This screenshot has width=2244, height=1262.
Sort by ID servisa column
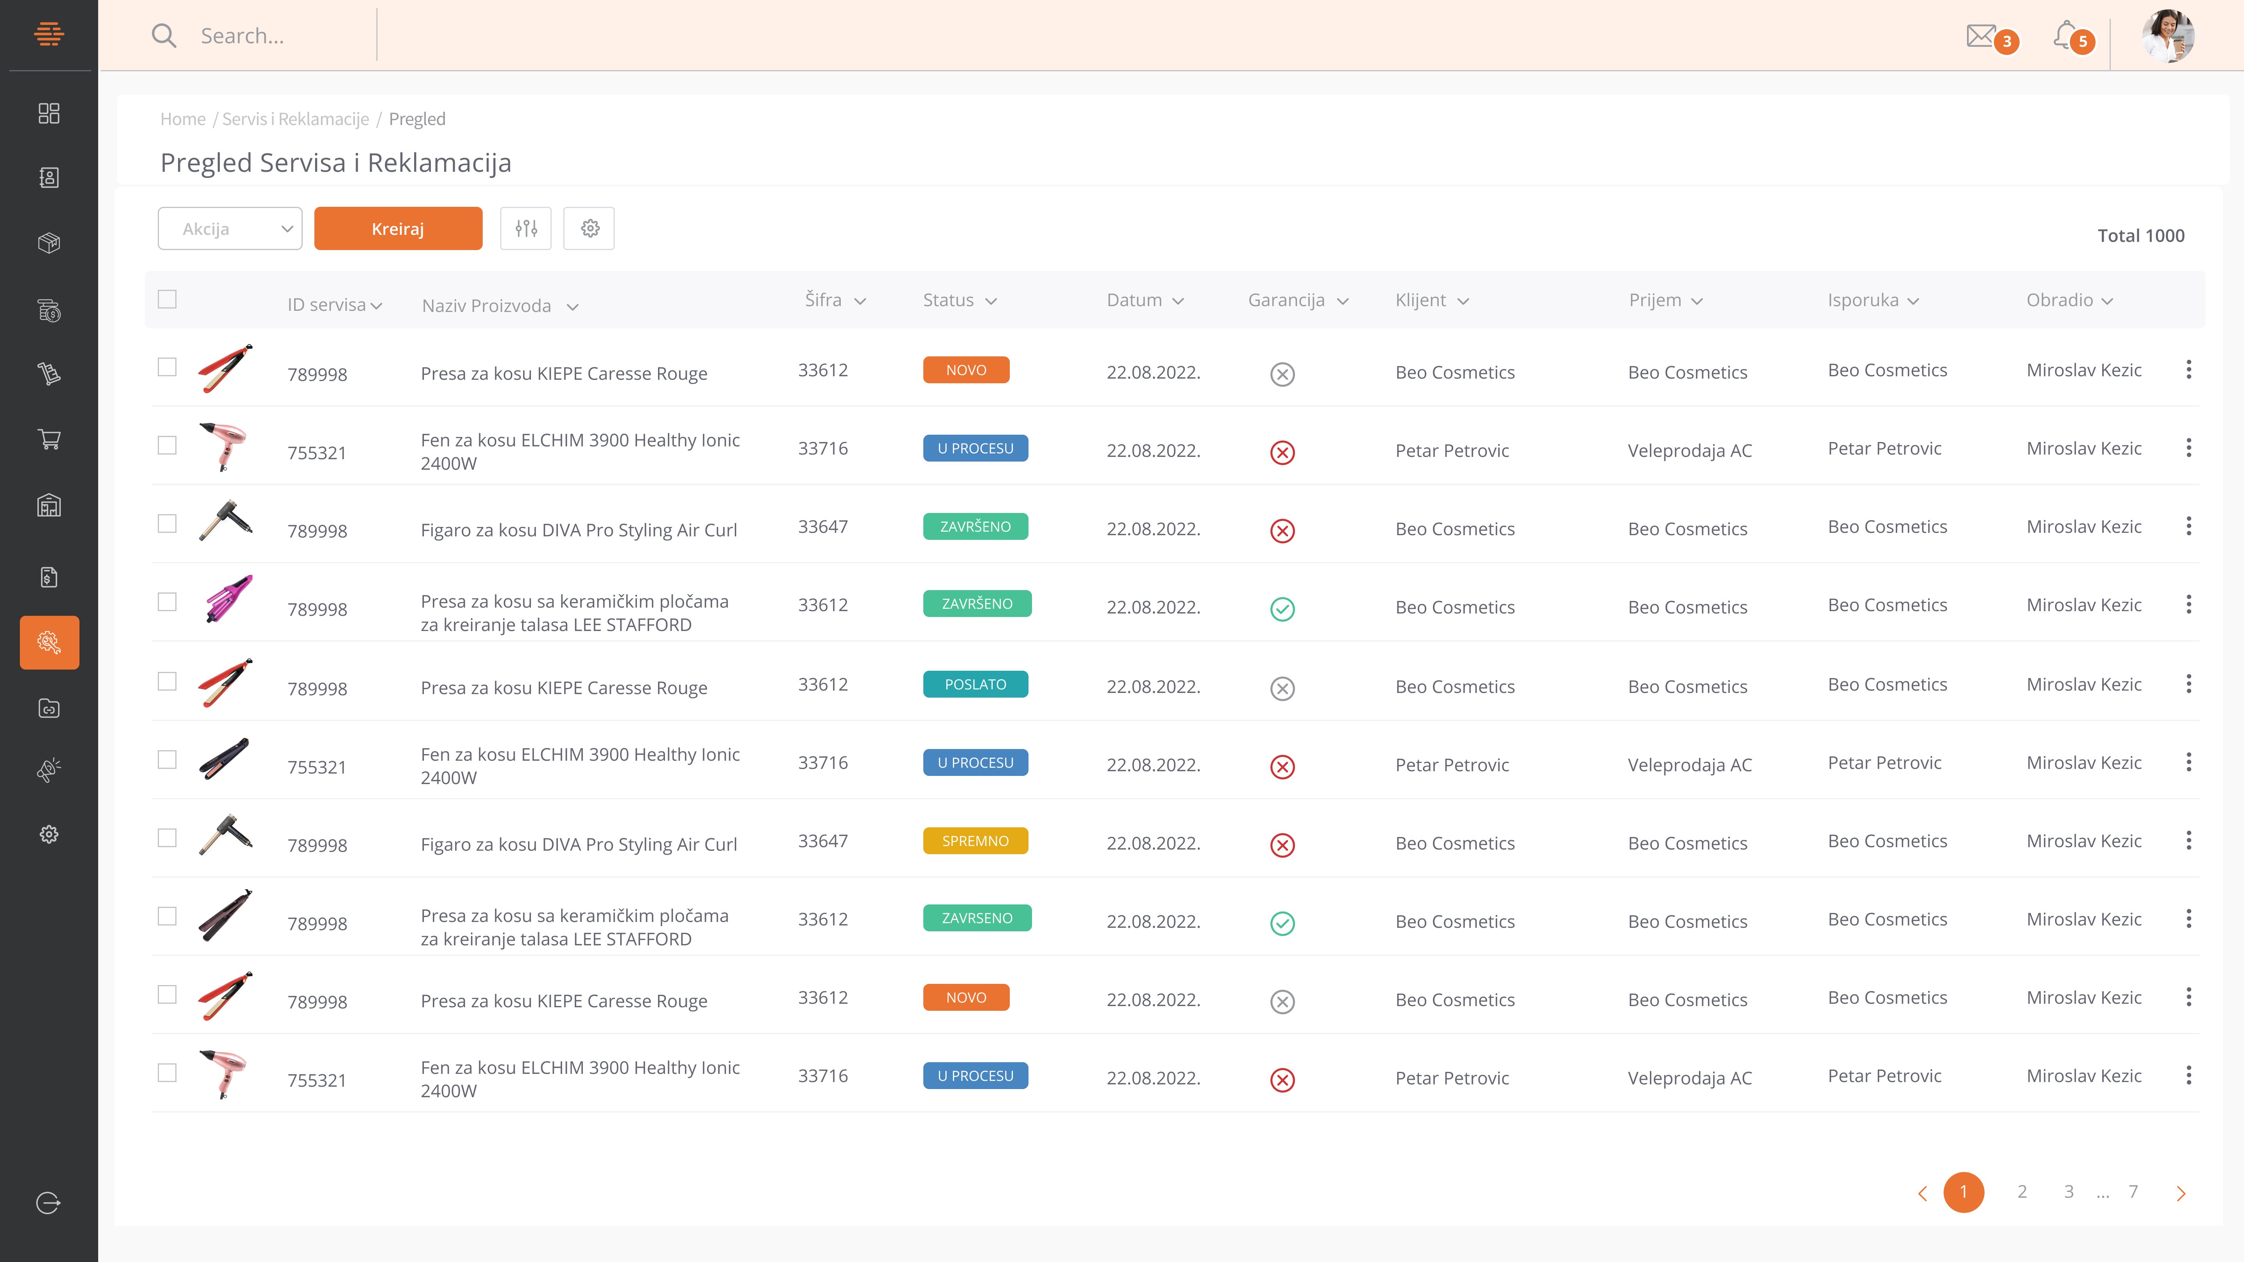click(335, 305)
